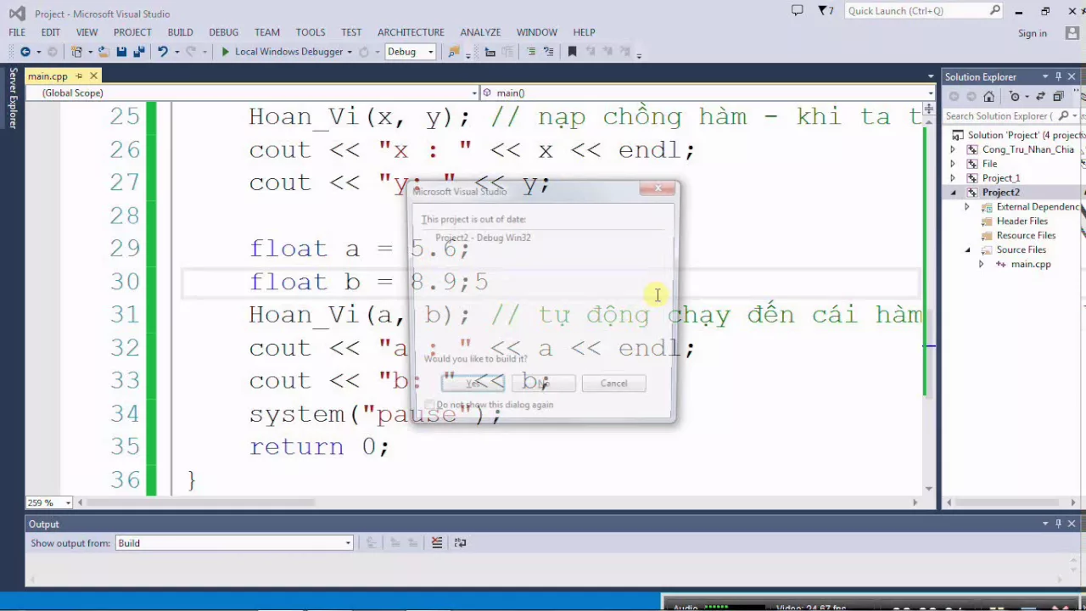Click the Solution Explorer Home icon

point(989,96)
